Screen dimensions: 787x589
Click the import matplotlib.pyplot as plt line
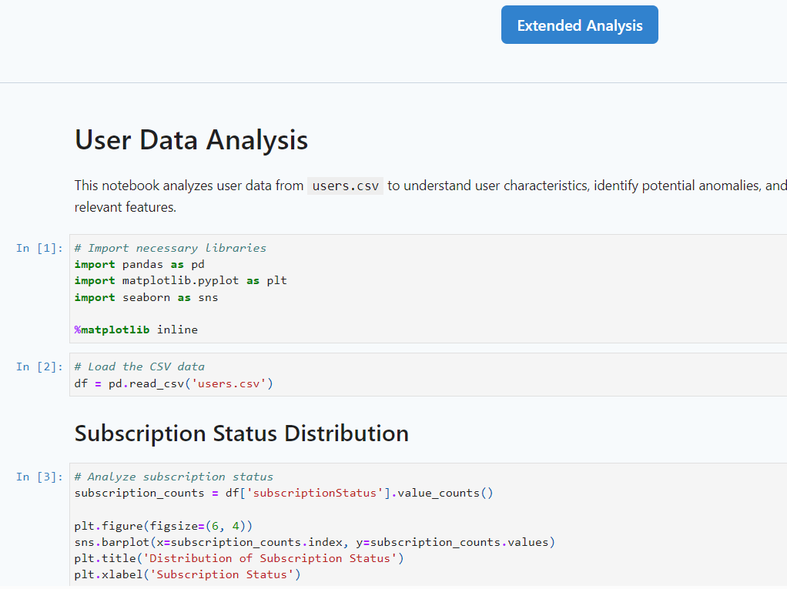click(x=181, y=281)
